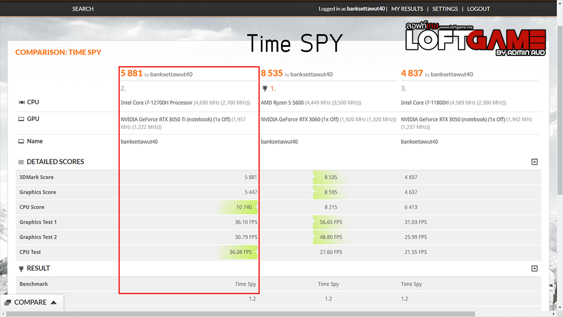The height and width of the screenshot is (317, 563).
Task: Click NVIDIA GeForce RTX 3050 Ti entry
Action: click(x=183, y=123)
